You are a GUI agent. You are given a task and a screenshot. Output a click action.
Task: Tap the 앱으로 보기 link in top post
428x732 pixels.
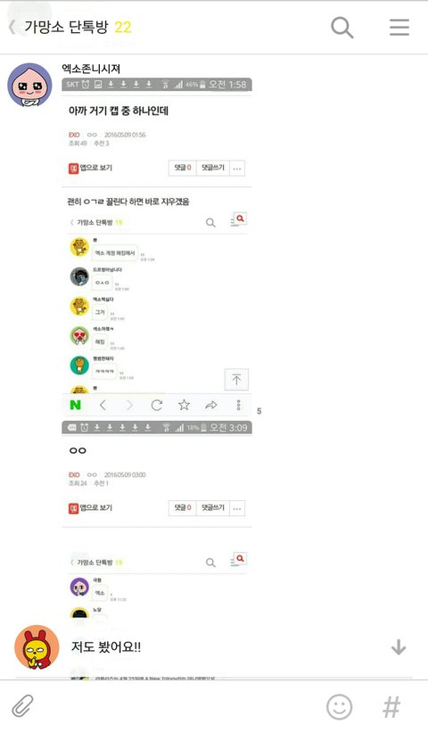(x=91, y=168)
